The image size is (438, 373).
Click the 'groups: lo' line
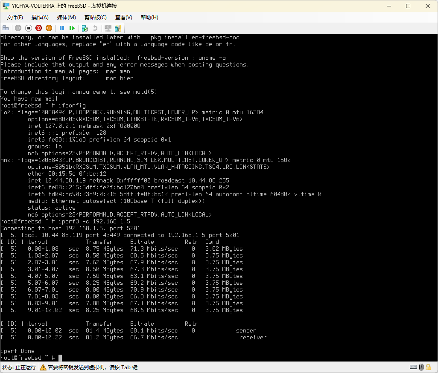pyautogui.click(x=45, y=147)
